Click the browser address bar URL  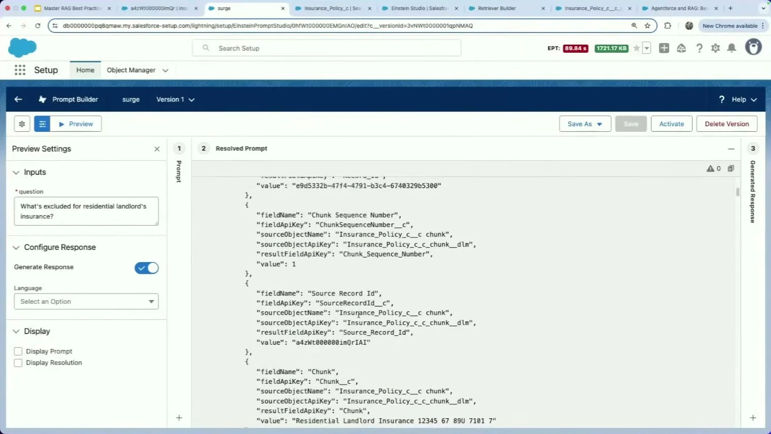pos(268,25)
